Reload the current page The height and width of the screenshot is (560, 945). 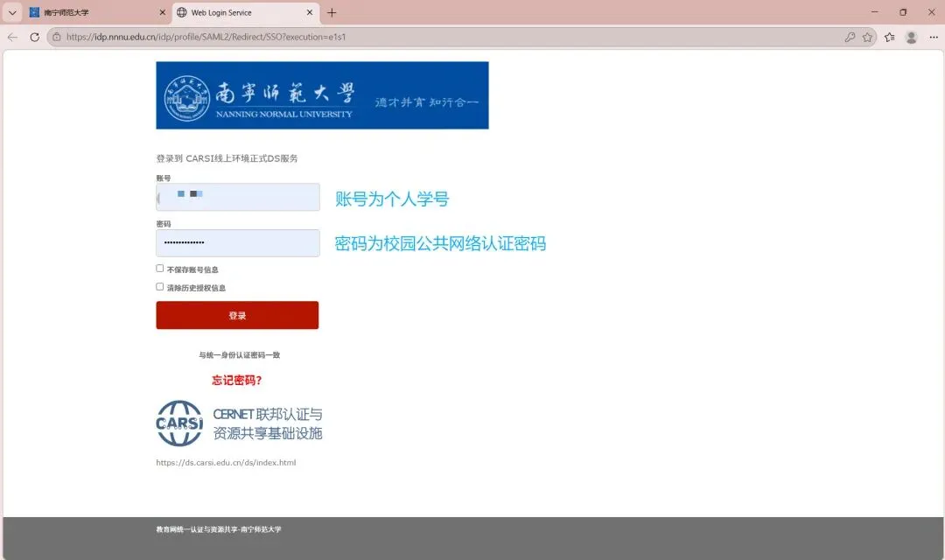click(35, 37)
